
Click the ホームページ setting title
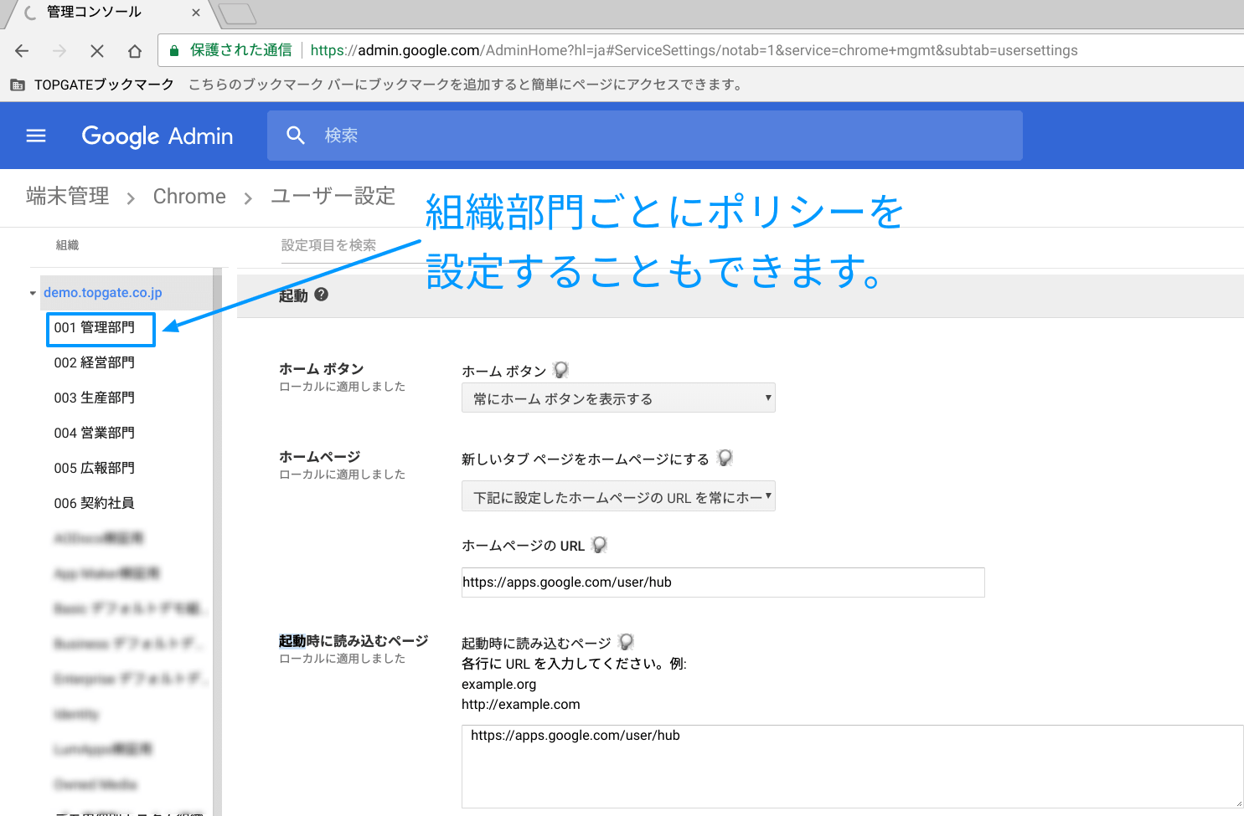point(320,456)
